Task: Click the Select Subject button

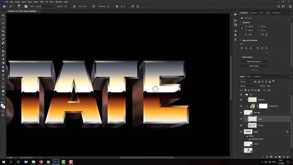Action: click(x=254, y=66)
